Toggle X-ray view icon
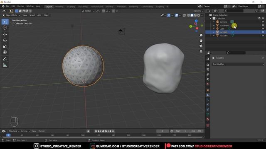266x149 pixels. (x=184, y=15)
